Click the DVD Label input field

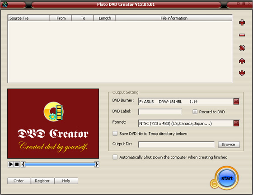point(160,111)
